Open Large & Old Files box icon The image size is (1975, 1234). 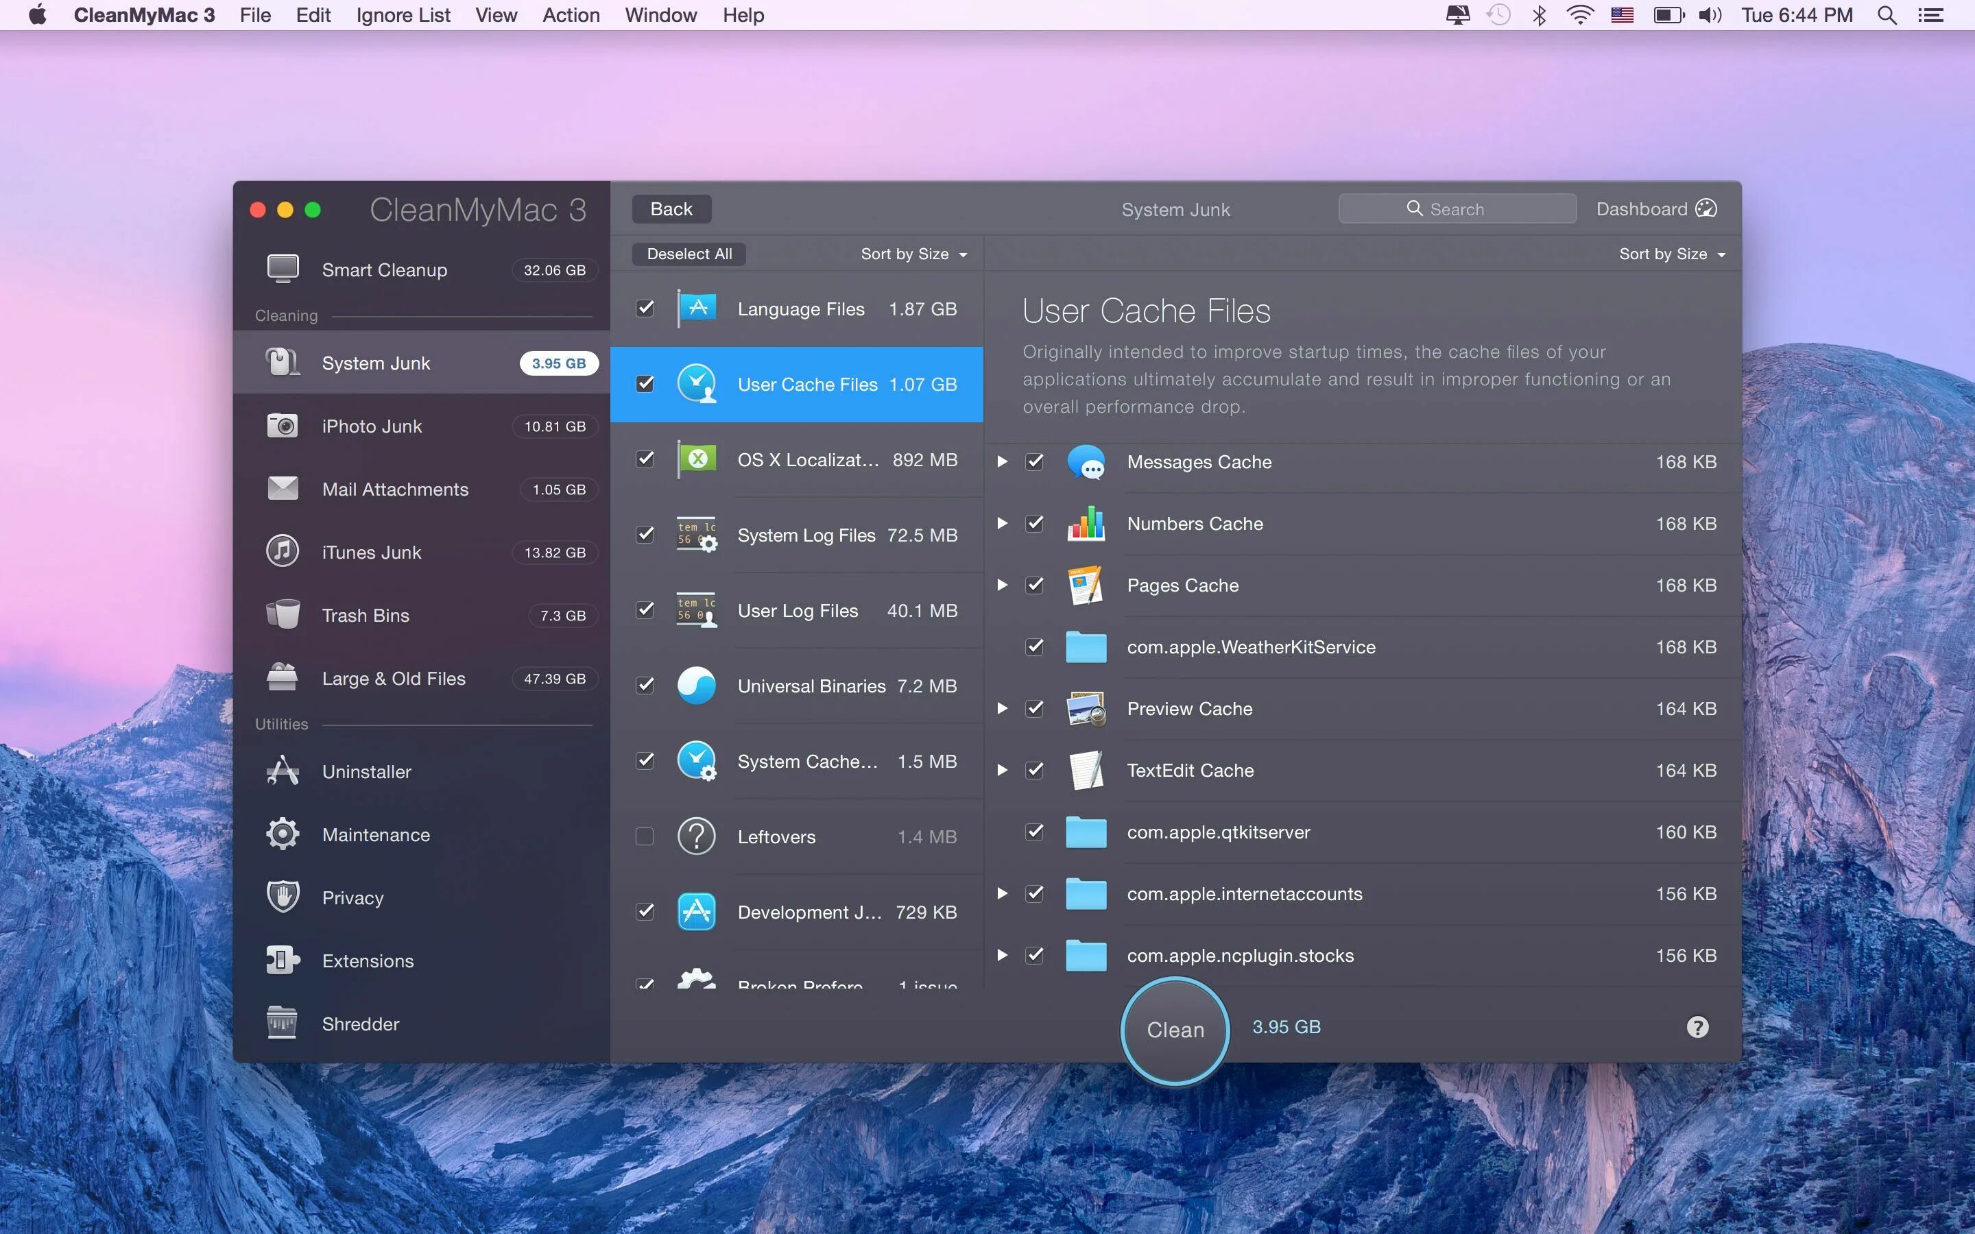pos(283,677)
